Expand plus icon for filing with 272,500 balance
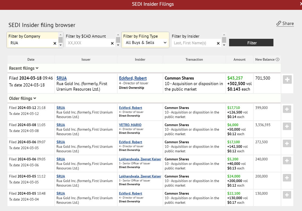 [287, 143]
